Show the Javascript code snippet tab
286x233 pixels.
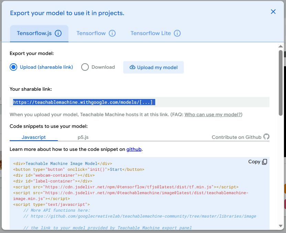click(34, 137)
